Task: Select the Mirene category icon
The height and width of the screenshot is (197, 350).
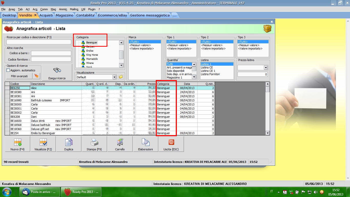Action: [x=83, y=63]
